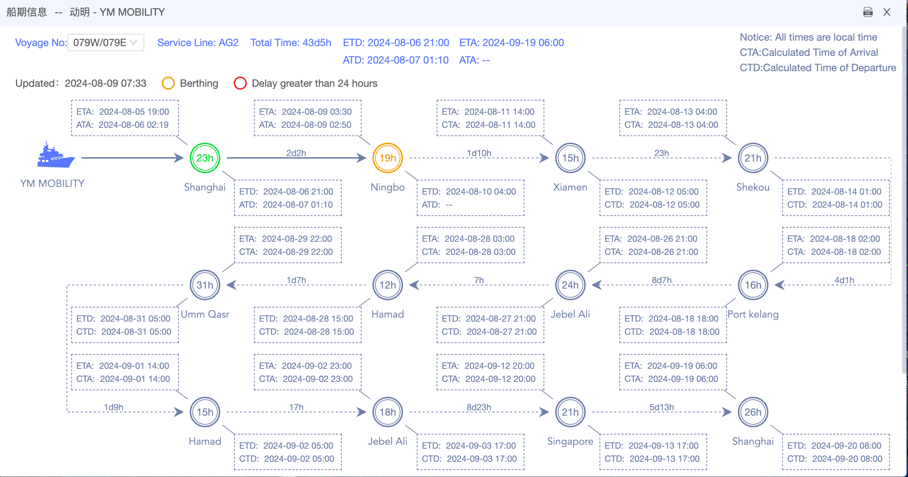Select the Singapore 21h port circle
The width and height of the screenshot is (908, 477).
click(x=570, y=412)
